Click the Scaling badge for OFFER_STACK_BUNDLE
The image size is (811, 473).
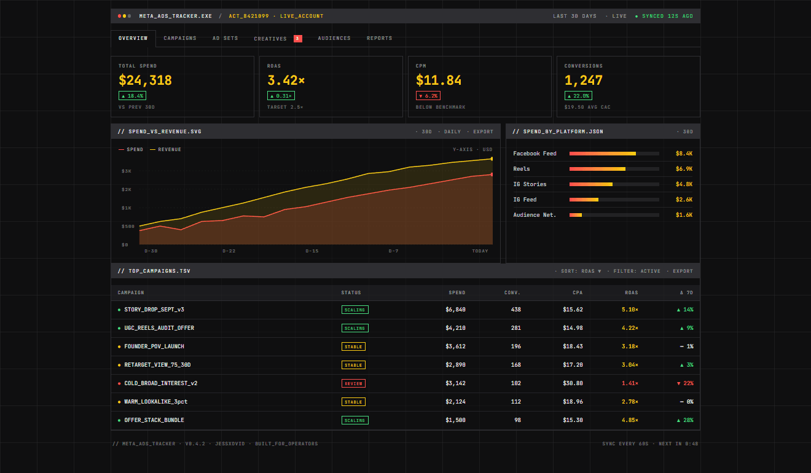(x=355, y=420)
